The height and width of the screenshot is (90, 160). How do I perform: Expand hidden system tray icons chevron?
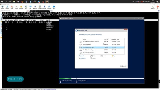[x=136, y=2]
